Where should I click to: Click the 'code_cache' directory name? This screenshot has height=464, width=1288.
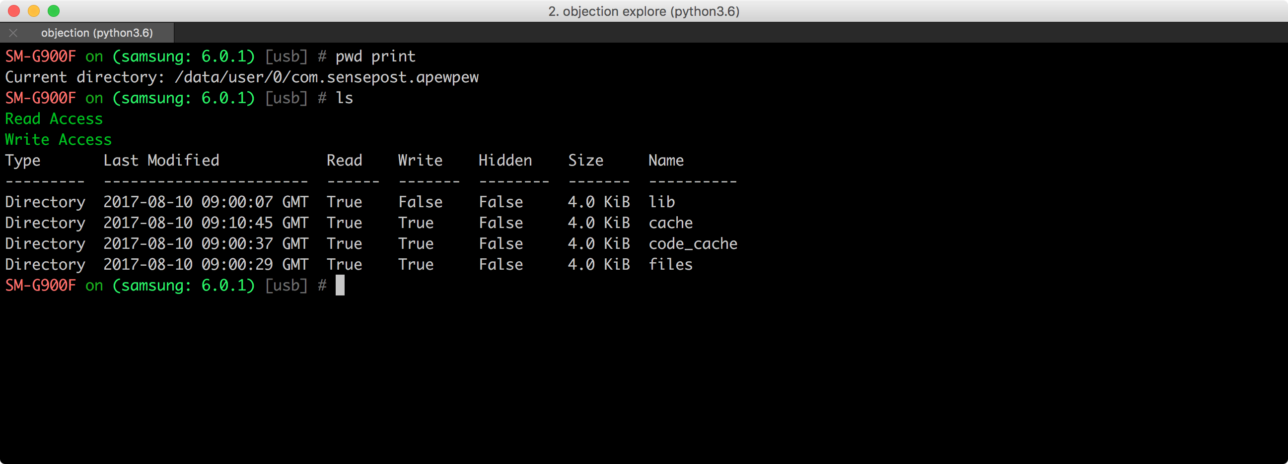point(693,244)
